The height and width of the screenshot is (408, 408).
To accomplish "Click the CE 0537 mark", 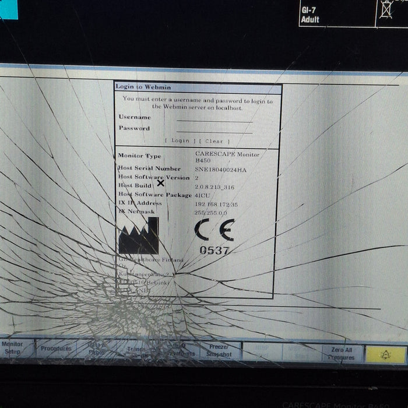I will coord(214,237).
